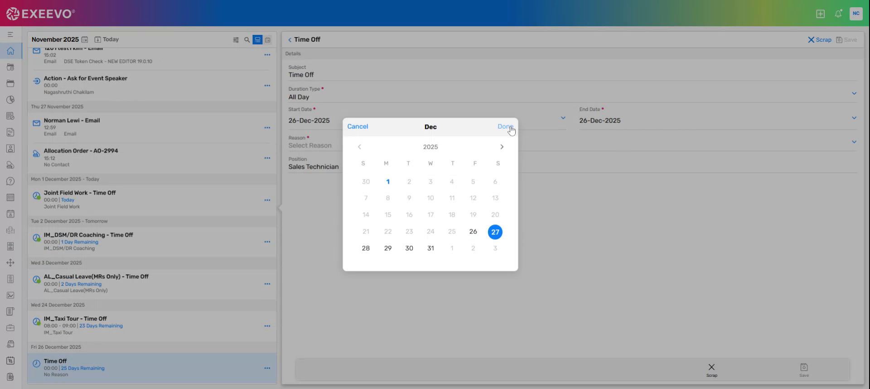This screenshot has width=870, height=389.
Task: Open options for Action - Ask for Event Speaker
Action: (267, 86)
